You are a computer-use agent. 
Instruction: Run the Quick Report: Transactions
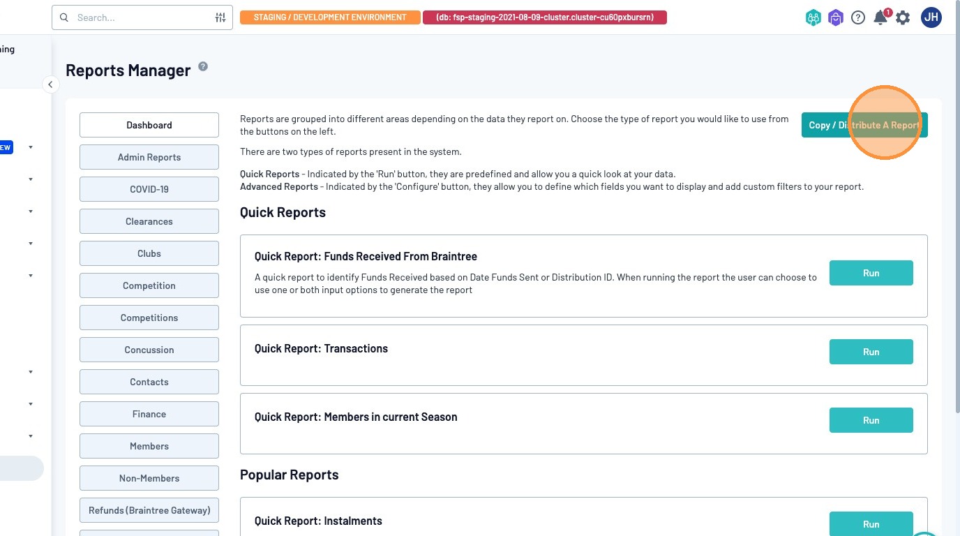pos(871,352)
